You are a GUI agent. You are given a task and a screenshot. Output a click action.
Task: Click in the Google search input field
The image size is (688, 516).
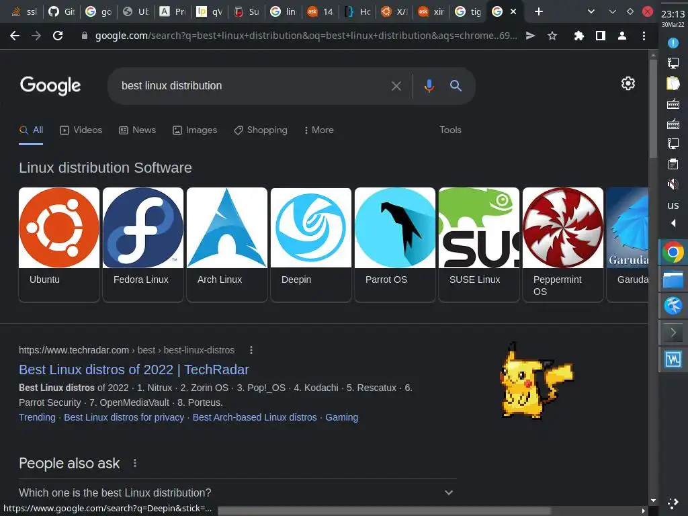(253, 86)
